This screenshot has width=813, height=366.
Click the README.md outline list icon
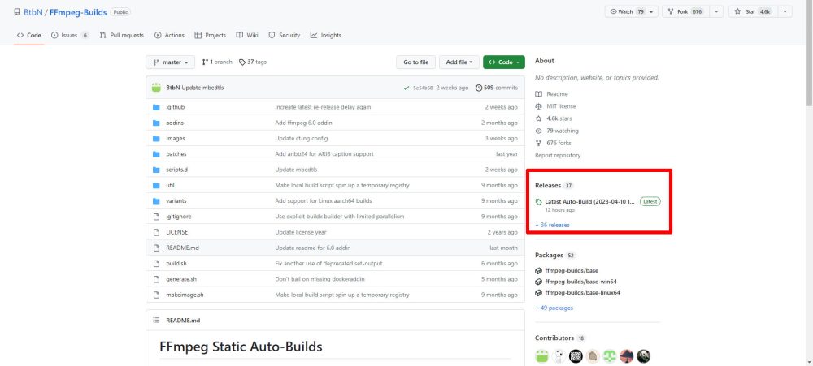point(156,321)
